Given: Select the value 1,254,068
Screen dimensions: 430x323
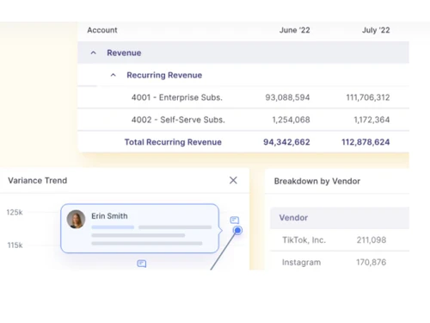Looking at the screenshot, I should [291, 120].
